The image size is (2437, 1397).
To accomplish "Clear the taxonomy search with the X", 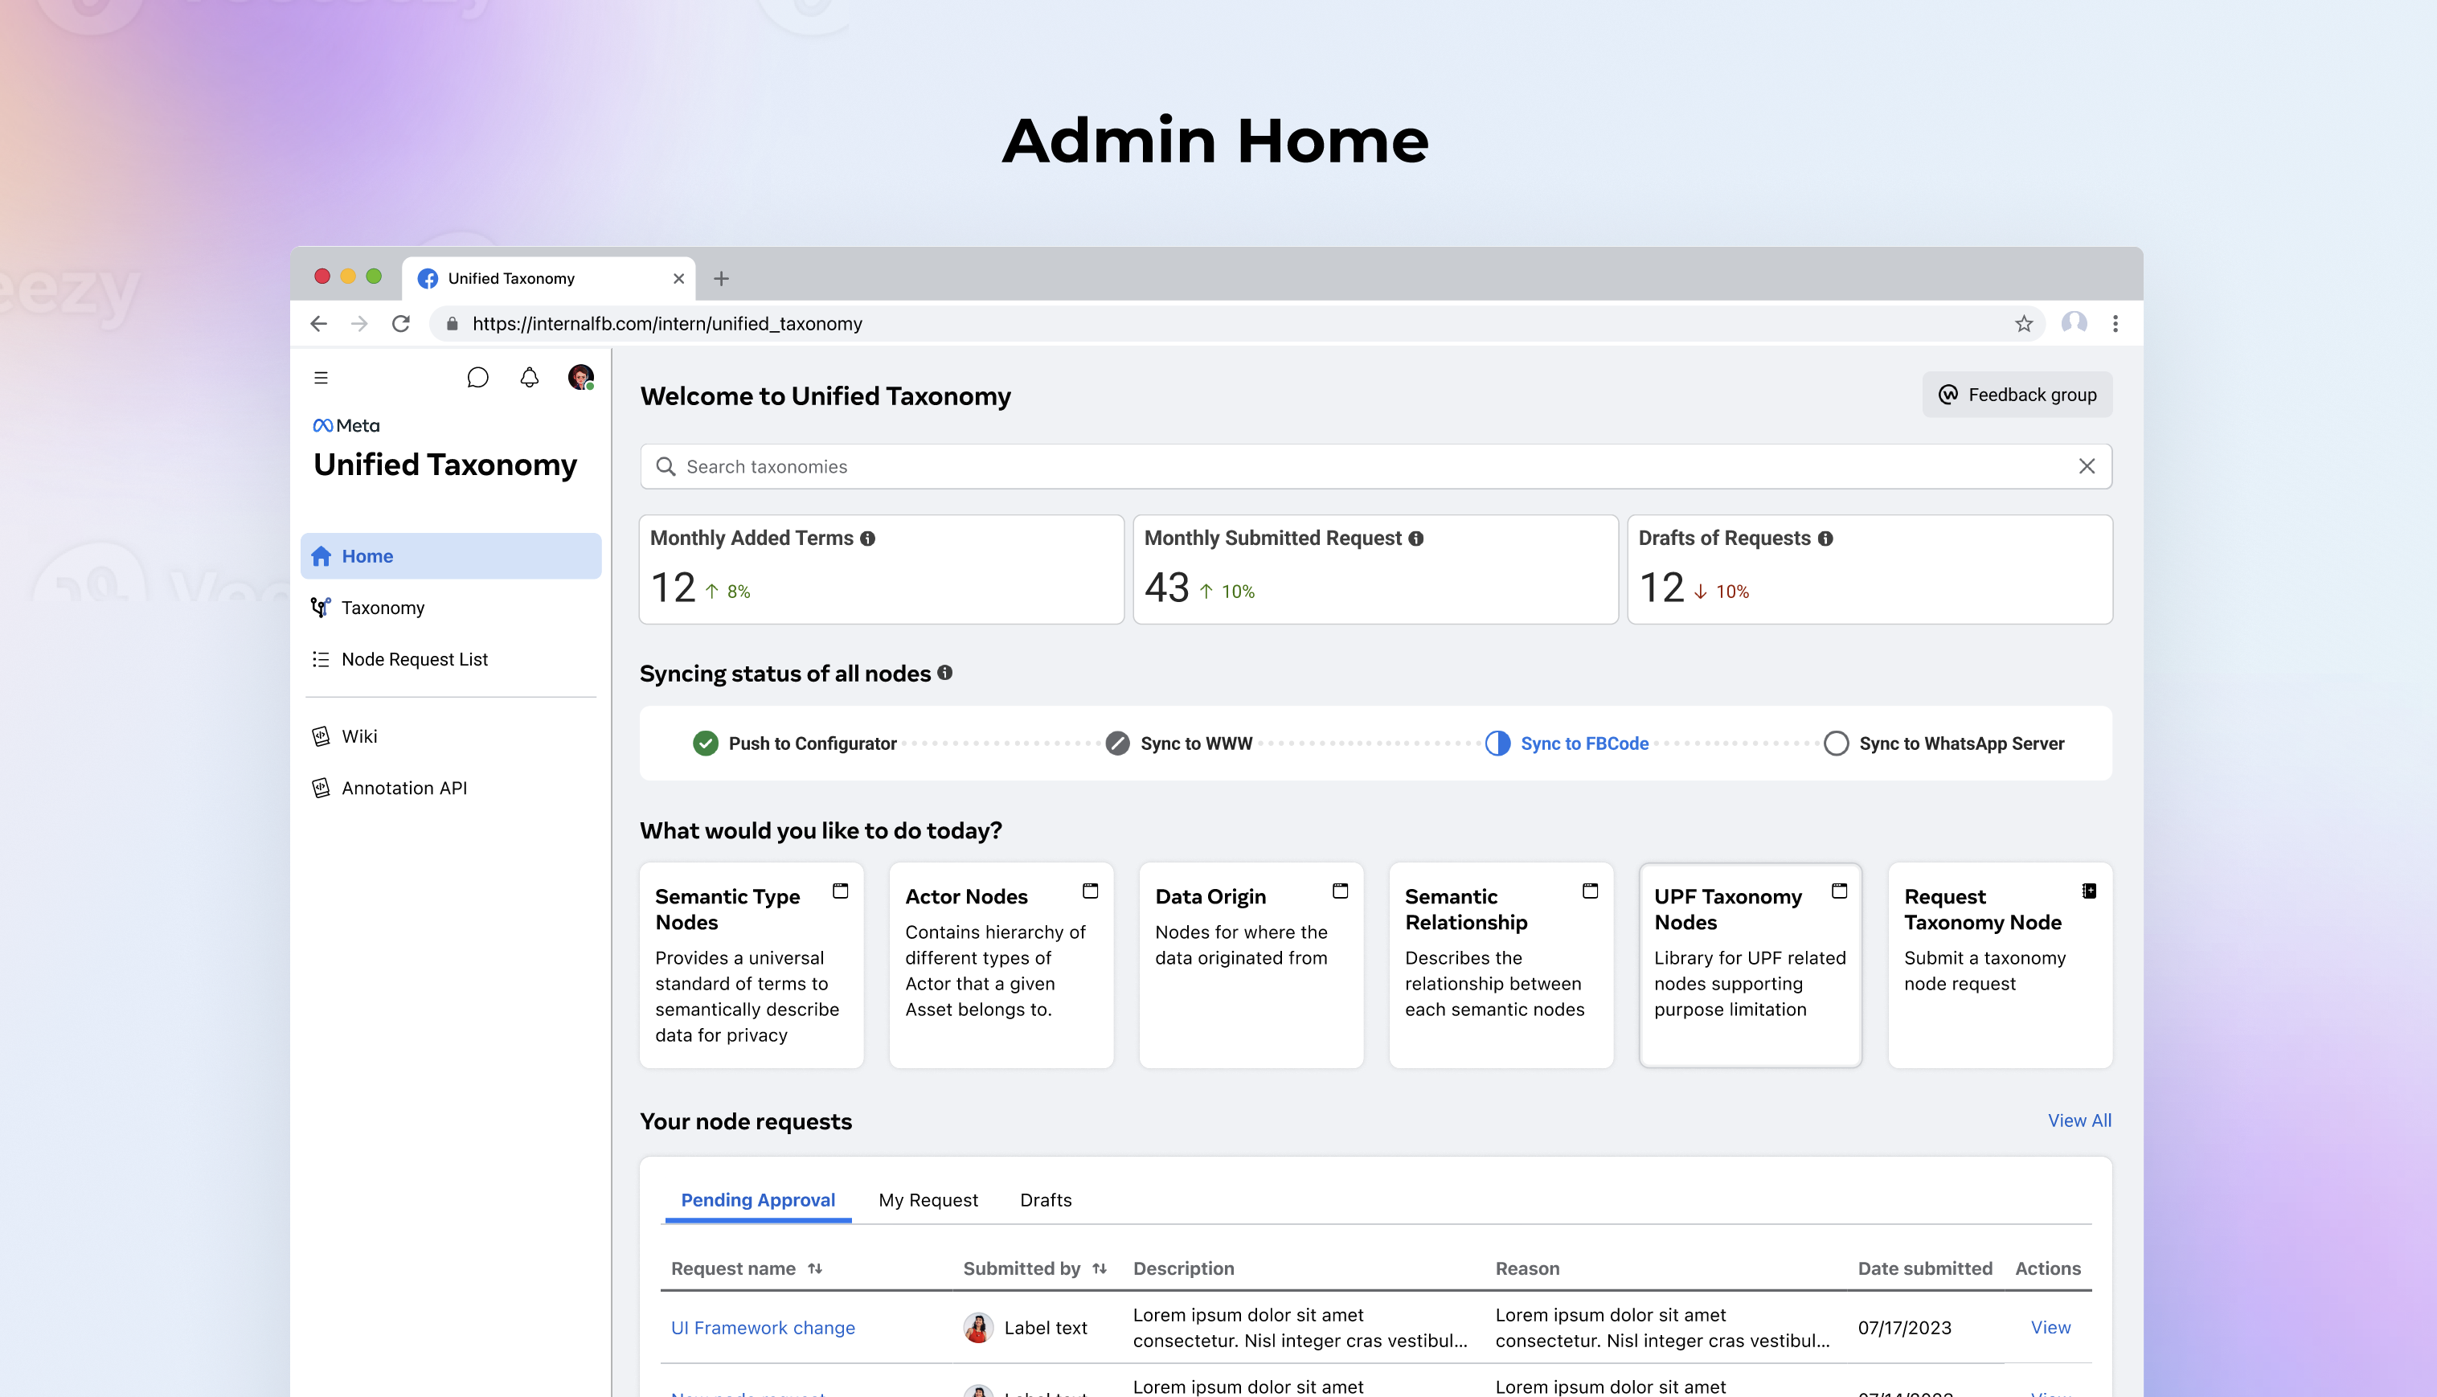I will pyautogui.click(x=2086, y=466).
